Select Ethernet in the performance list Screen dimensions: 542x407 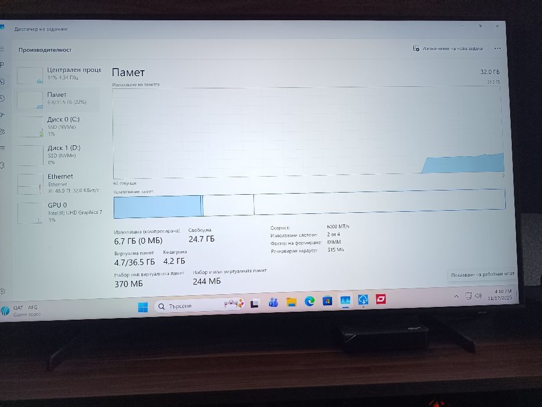tap(59, 183)
